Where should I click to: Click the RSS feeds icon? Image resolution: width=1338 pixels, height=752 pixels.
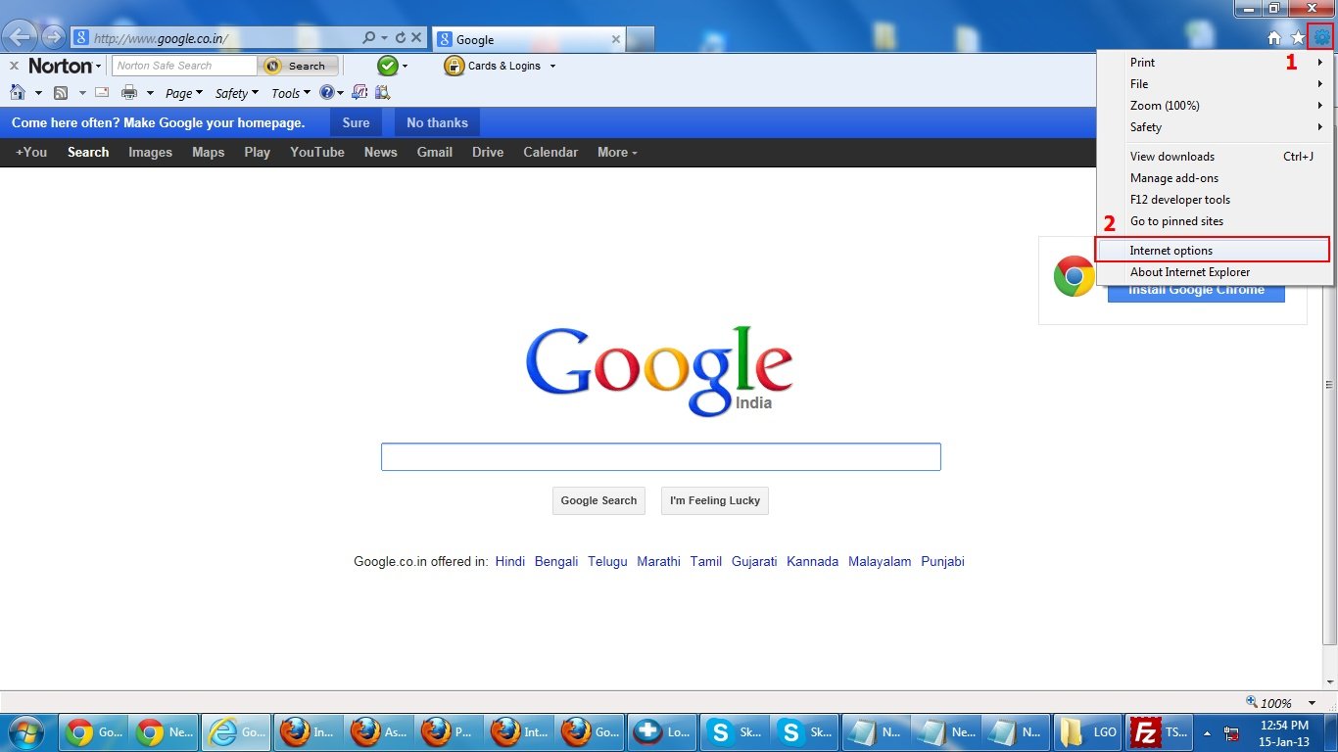click(x=61, y=93)
